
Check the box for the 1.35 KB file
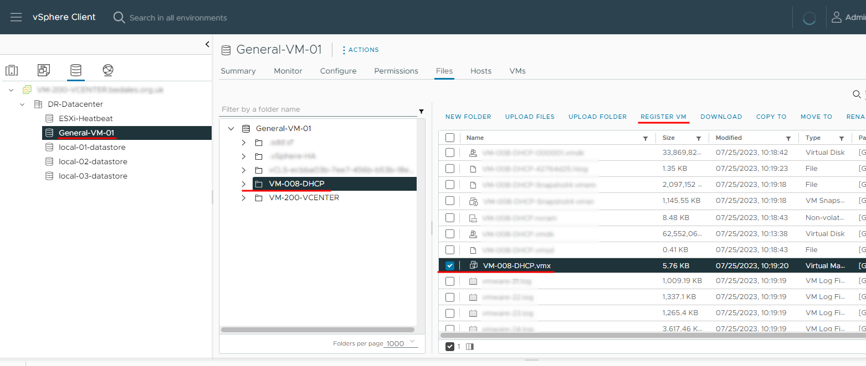point(450,169)
